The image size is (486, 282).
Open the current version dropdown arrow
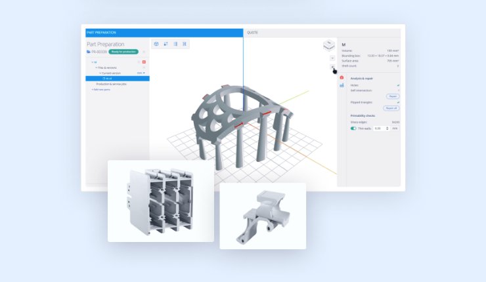click(x=144, y=73)
